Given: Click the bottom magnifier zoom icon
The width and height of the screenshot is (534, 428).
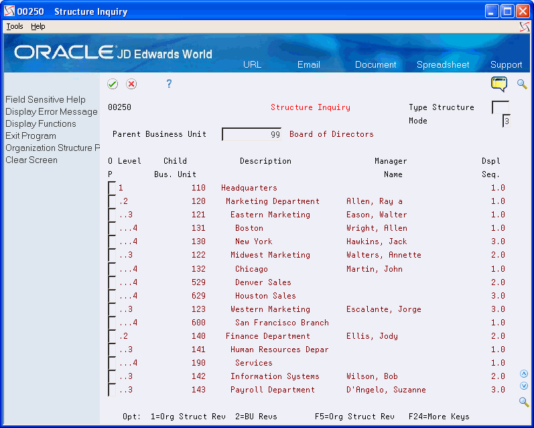Looking at the screenshot, I should coord(524,402).
